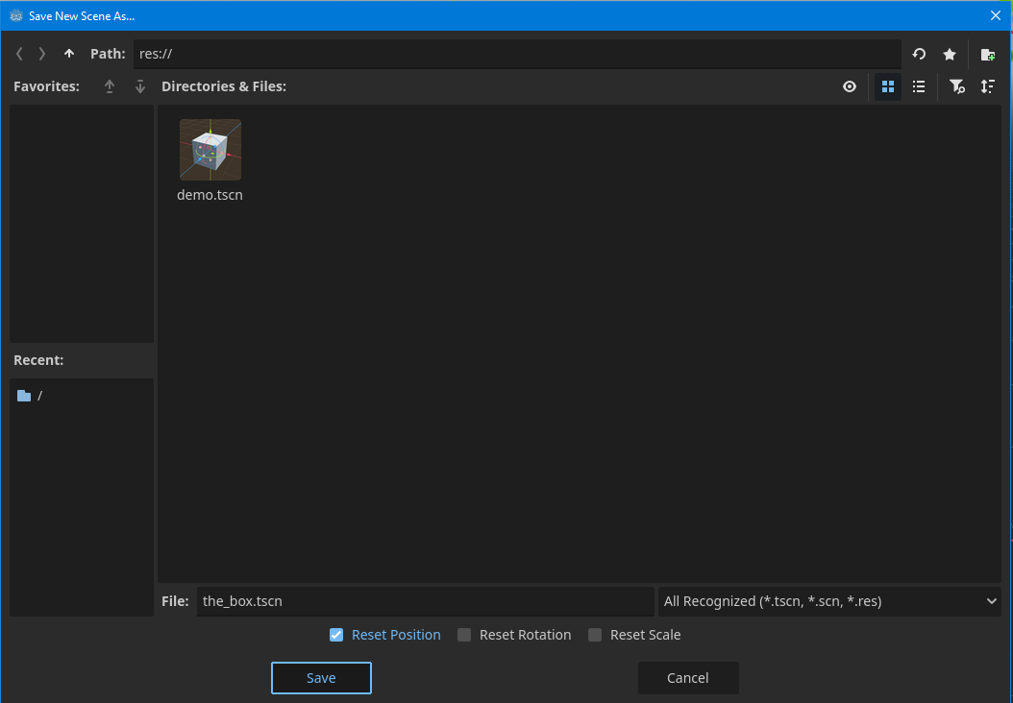Toggle hidden files visibility eye icon
Viewport: 1013px width, 703px height.
[x=850, y=86]
